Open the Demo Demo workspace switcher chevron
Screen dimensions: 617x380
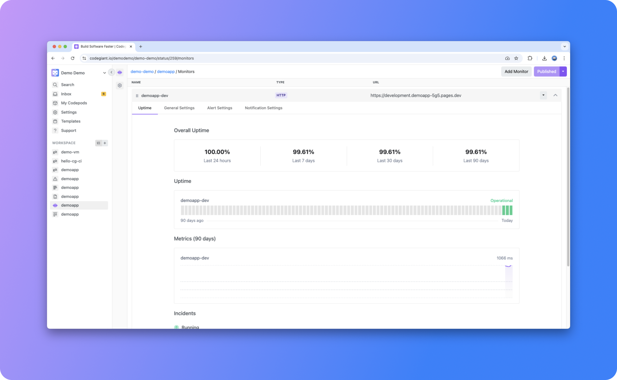point(104,73)
